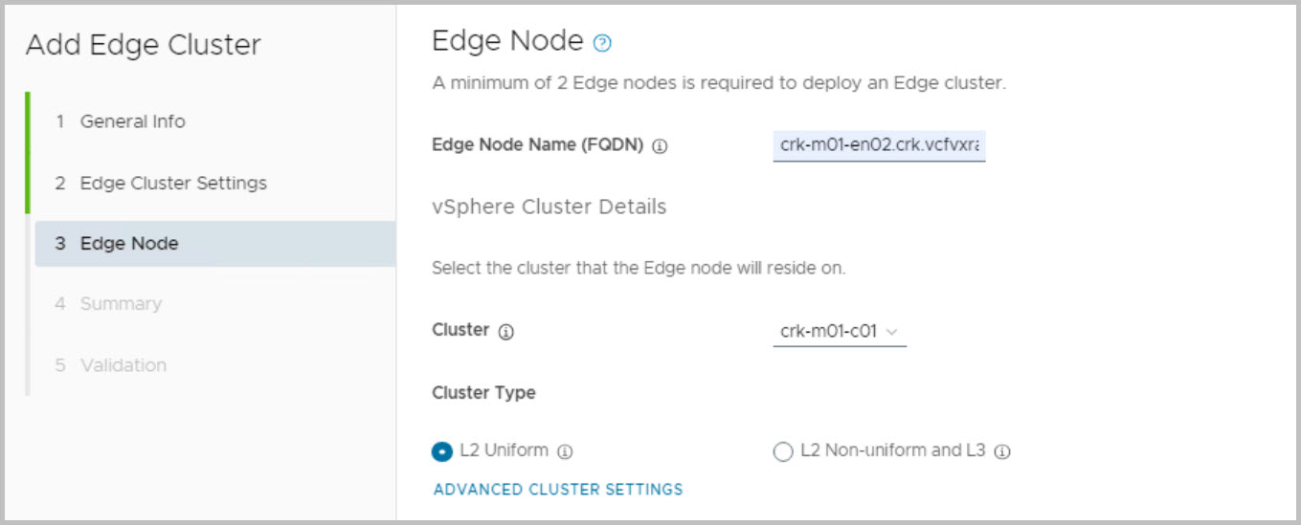
Task: Select step 3 Edge Node
Action: 128,244
